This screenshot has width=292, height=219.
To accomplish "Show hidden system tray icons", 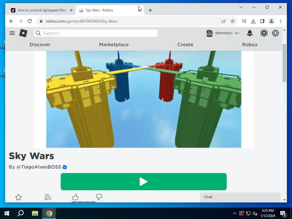I will click(x=235, y=213).
